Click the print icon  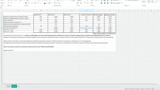(x=2, y=3)
